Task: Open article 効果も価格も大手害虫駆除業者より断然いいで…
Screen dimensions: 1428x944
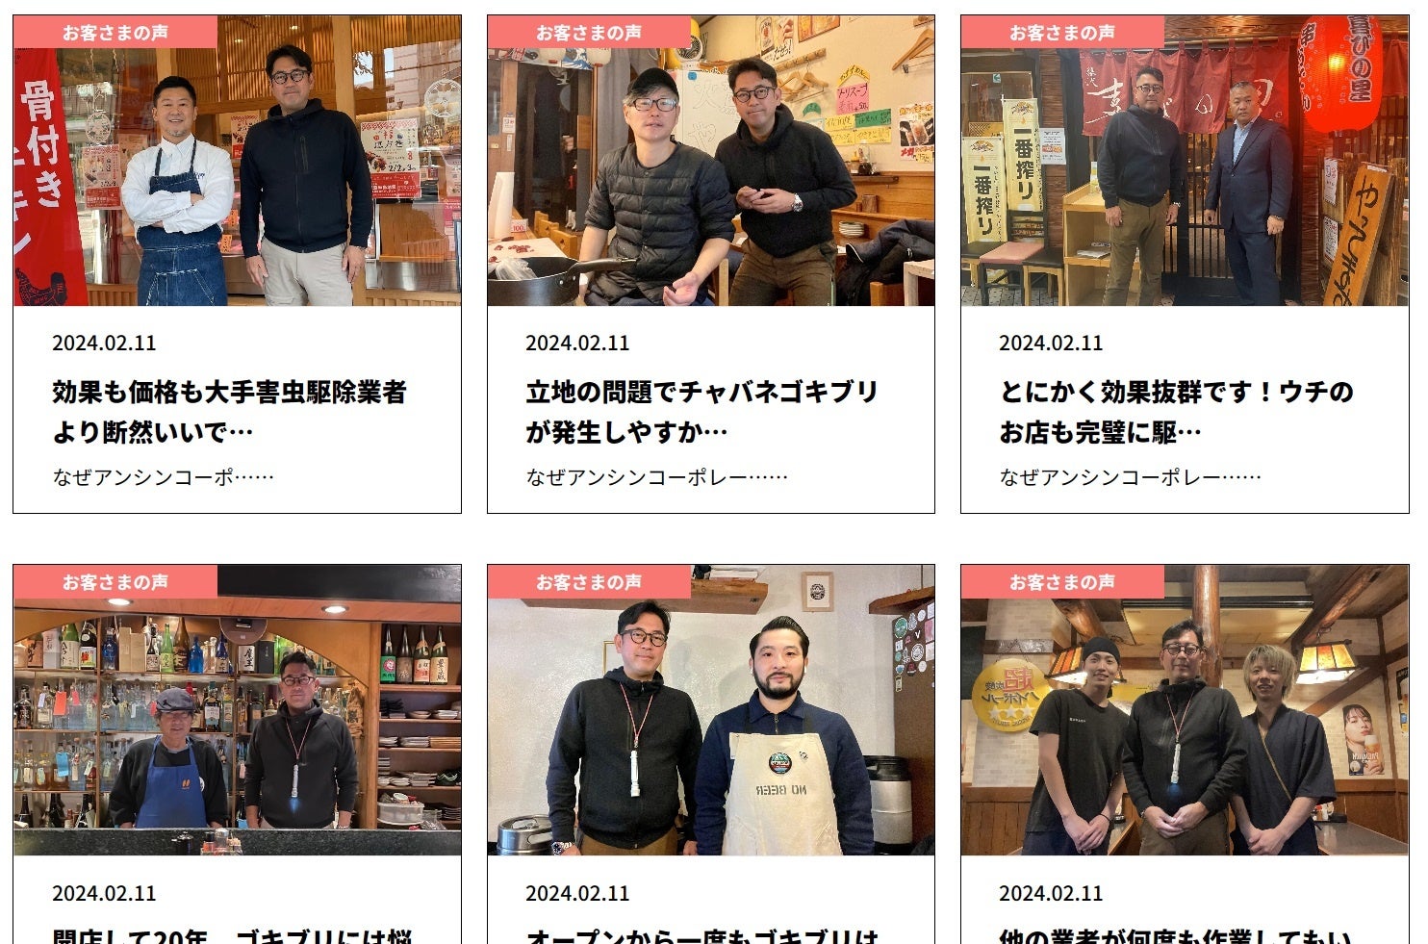Action: [229, 412]
